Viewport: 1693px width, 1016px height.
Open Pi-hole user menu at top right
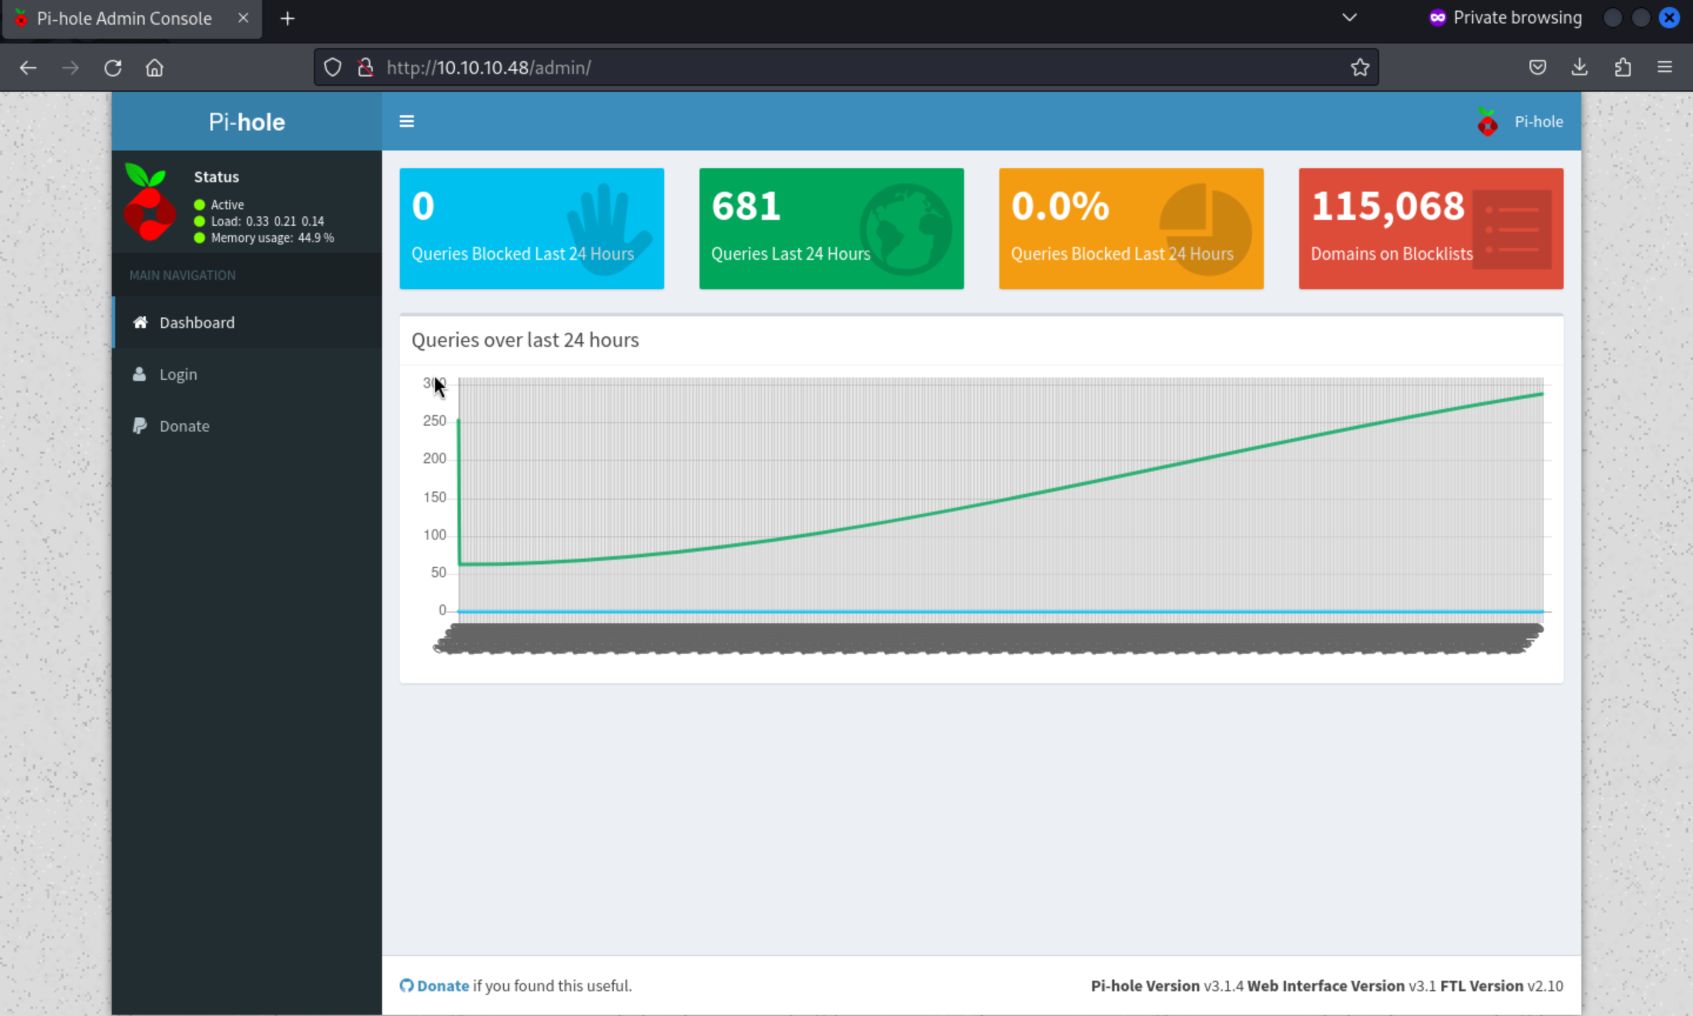[x=1521, y=122]
